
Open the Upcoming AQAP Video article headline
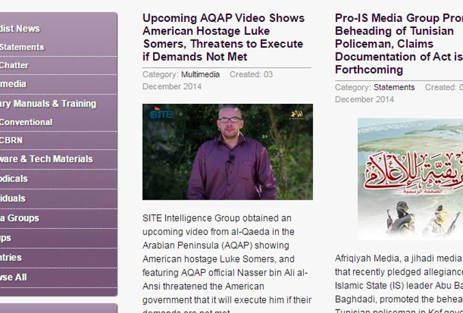click(223, 37)
